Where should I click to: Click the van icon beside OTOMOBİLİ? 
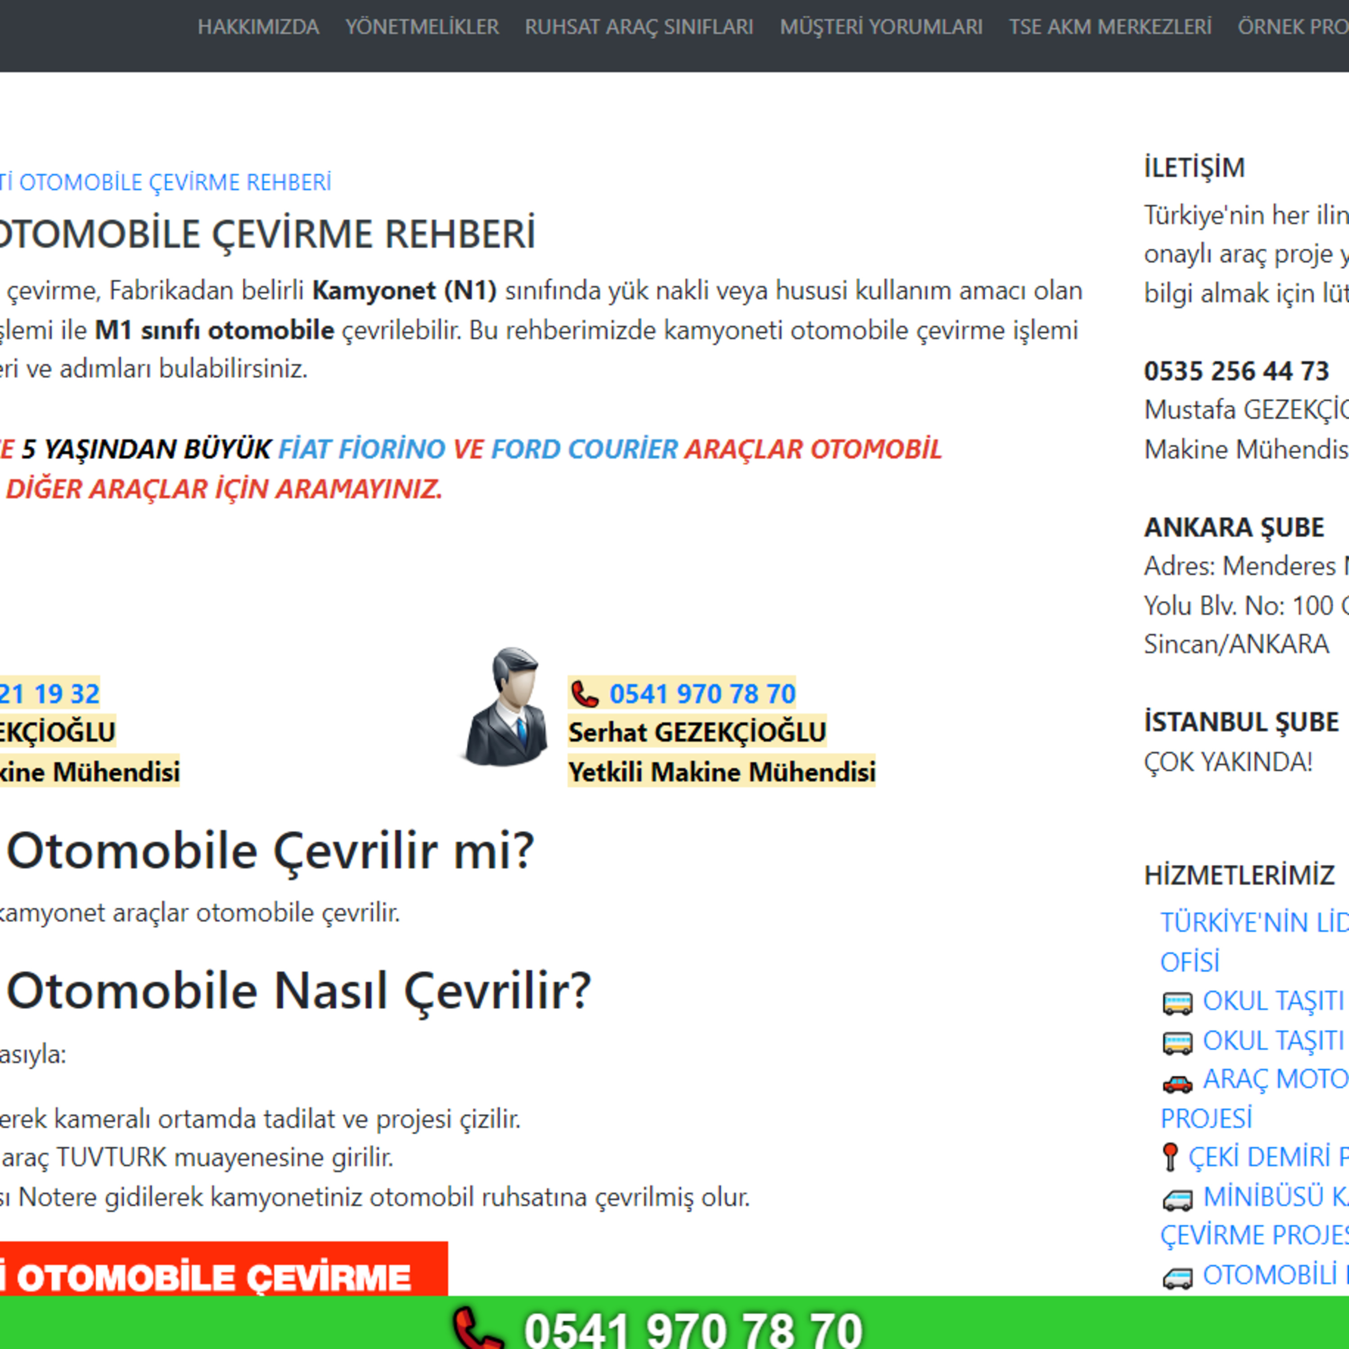[x=1177, y=1278]
